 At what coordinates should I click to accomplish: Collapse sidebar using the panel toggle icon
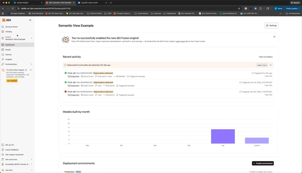[x=30, y=20]
